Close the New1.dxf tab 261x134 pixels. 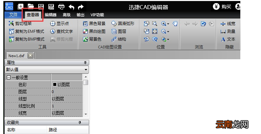pos(30,55)
